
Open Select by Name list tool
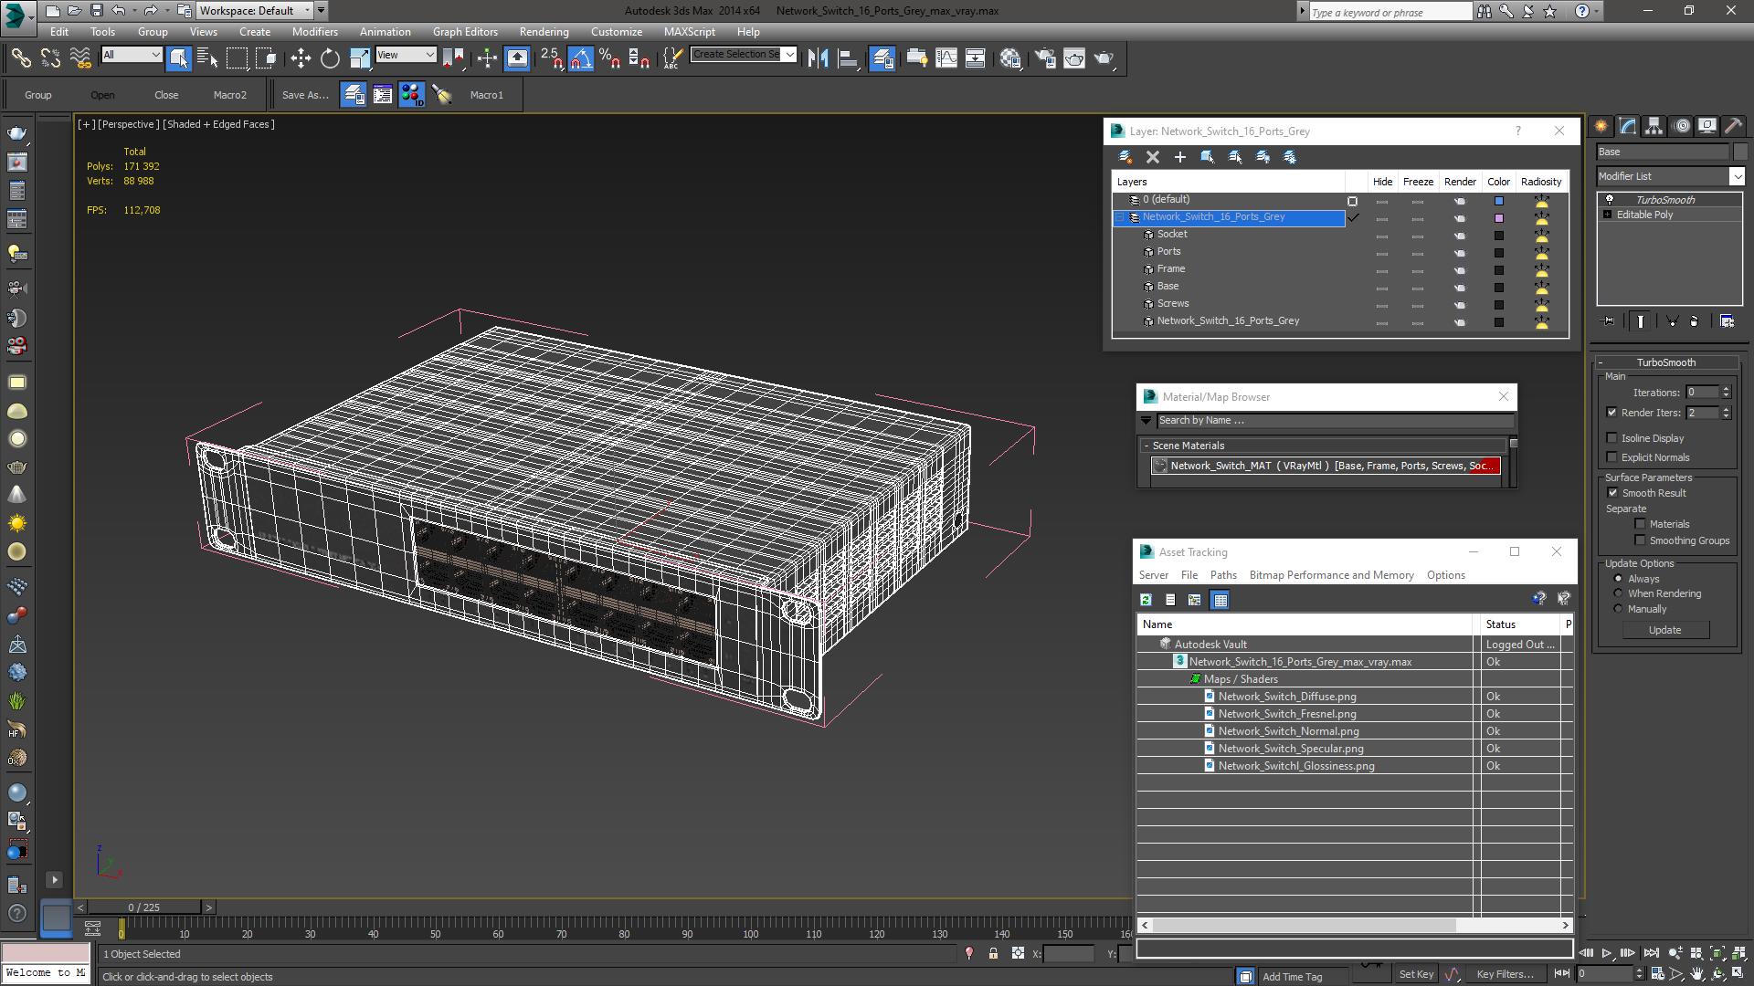tap(207, 58)
